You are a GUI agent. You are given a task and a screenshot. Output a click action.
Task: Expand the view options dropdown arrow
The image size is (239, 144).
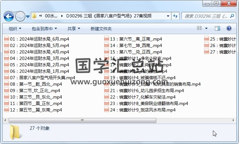pos(206,28)
